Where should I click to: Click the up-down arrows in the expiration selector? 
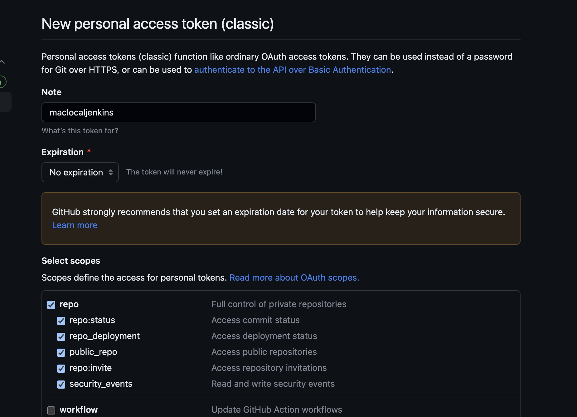point(110,172)
